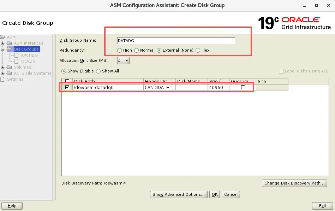Click the Disk Group Name input field
Viewport: 335px width, 211px height.
click(176, 41)
